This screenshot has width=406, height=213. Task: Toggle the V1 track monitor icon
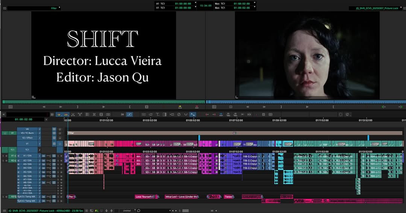(60, 144)
